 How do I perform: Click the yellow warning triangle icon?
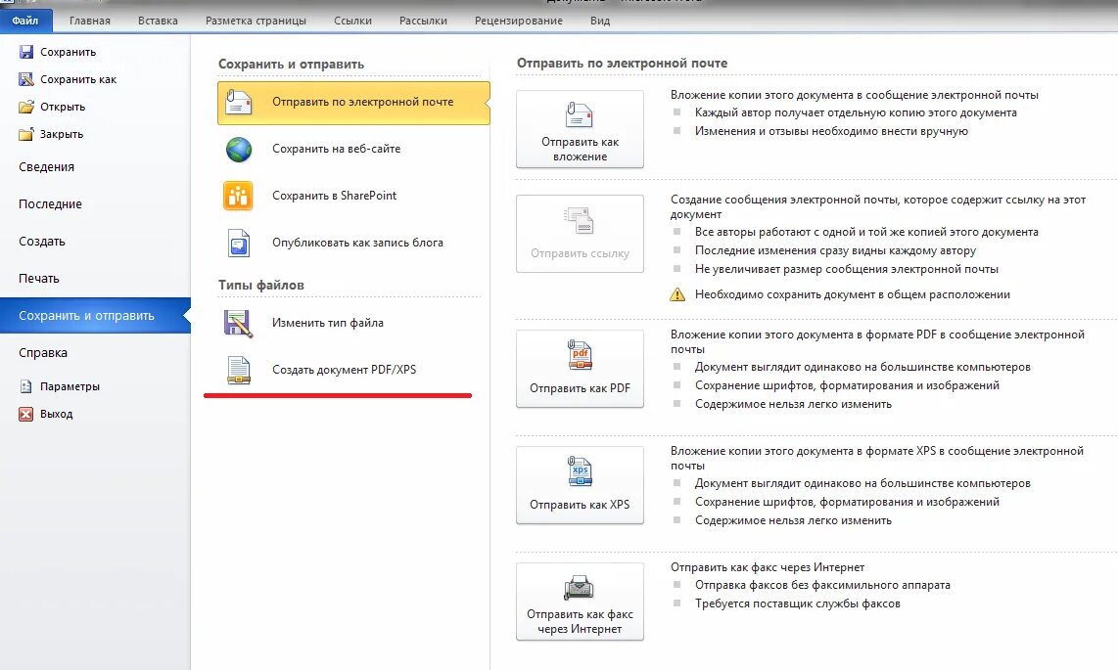pos(677,294)
